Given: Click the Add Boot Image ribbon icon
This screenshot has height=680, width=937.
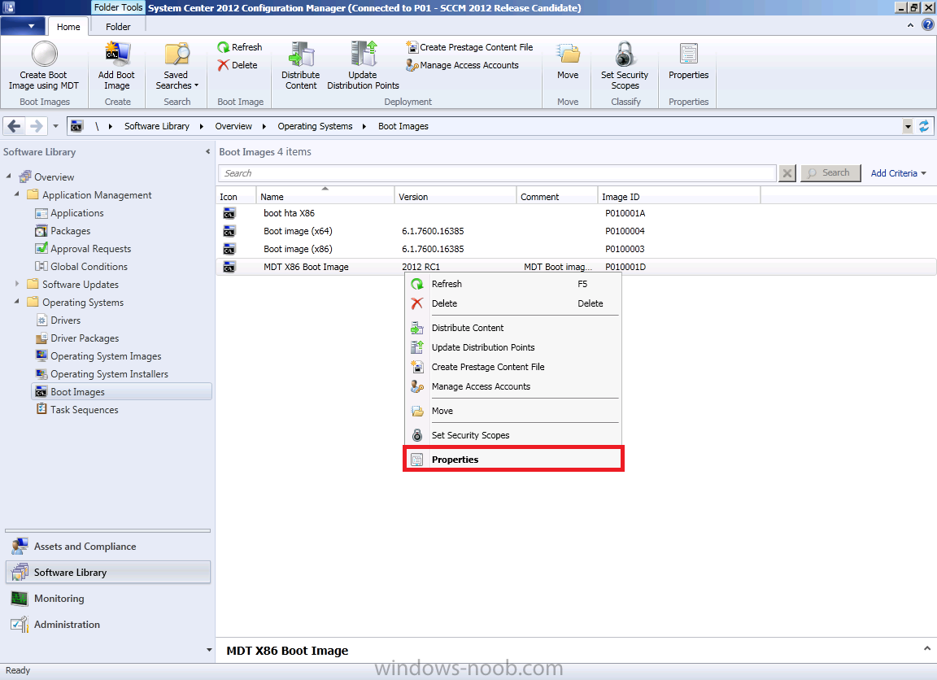Looking at the screenshot, I should [x=116, y=54].
